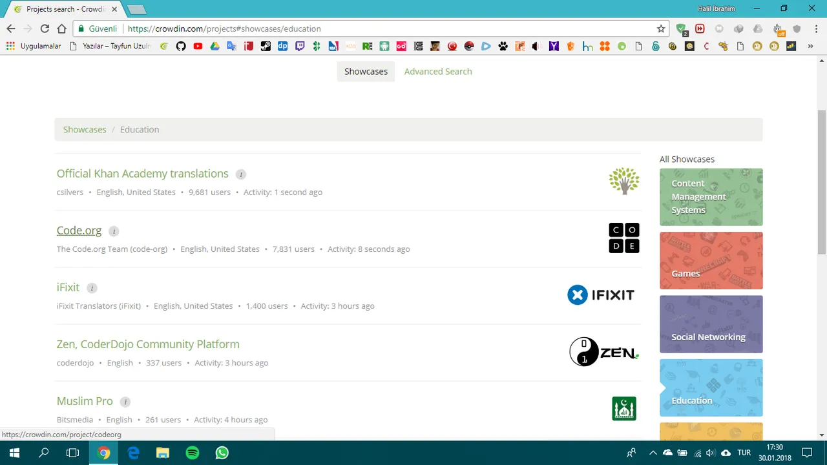Click the IFIXIT logo image

[601, 294]
